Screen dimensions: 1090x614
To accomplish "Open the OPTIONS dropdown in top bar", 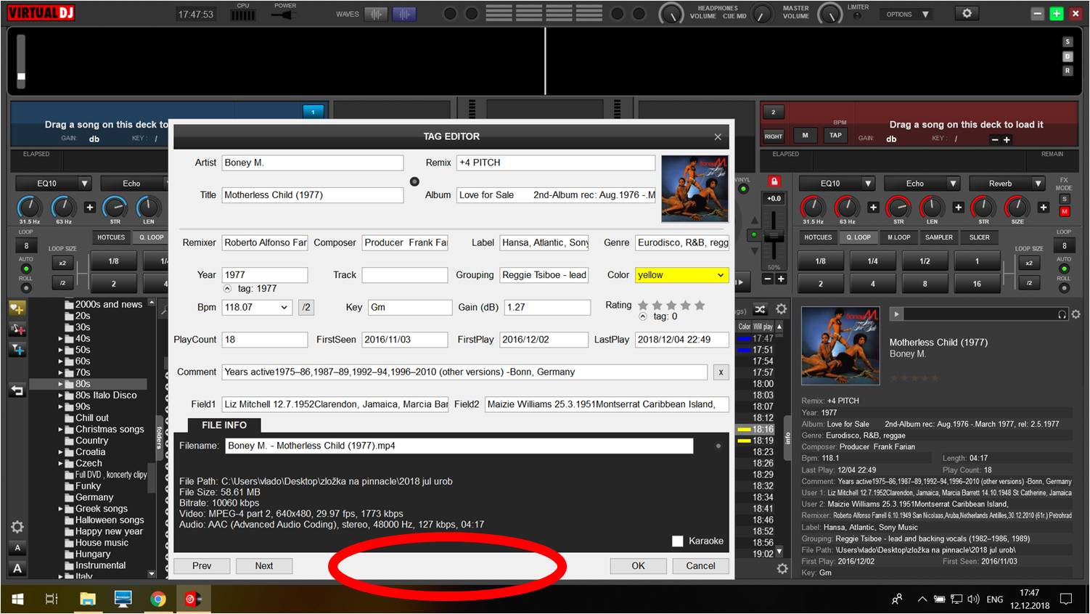I will click(908, 14).
